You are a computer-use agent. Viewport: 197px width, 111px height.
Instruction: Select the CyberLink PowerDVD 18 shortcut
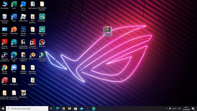click(x=5, y=57)
